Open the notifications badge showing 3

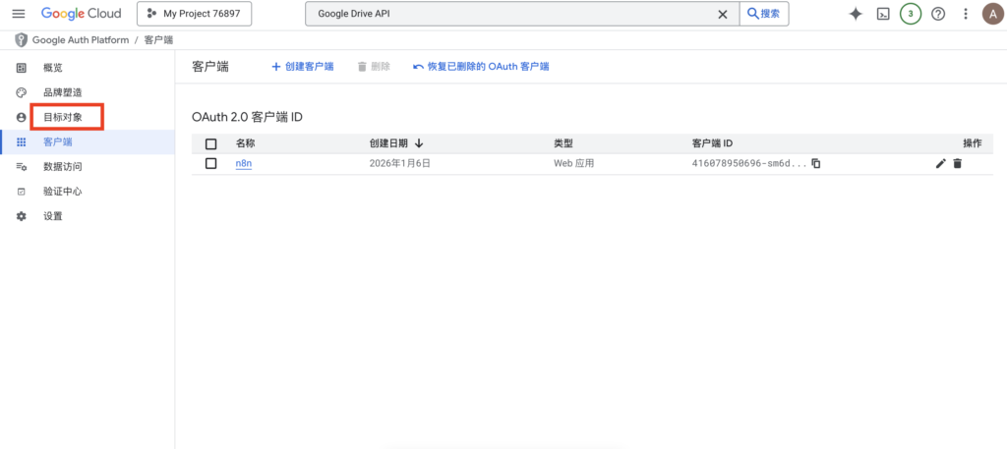[911, 14]
